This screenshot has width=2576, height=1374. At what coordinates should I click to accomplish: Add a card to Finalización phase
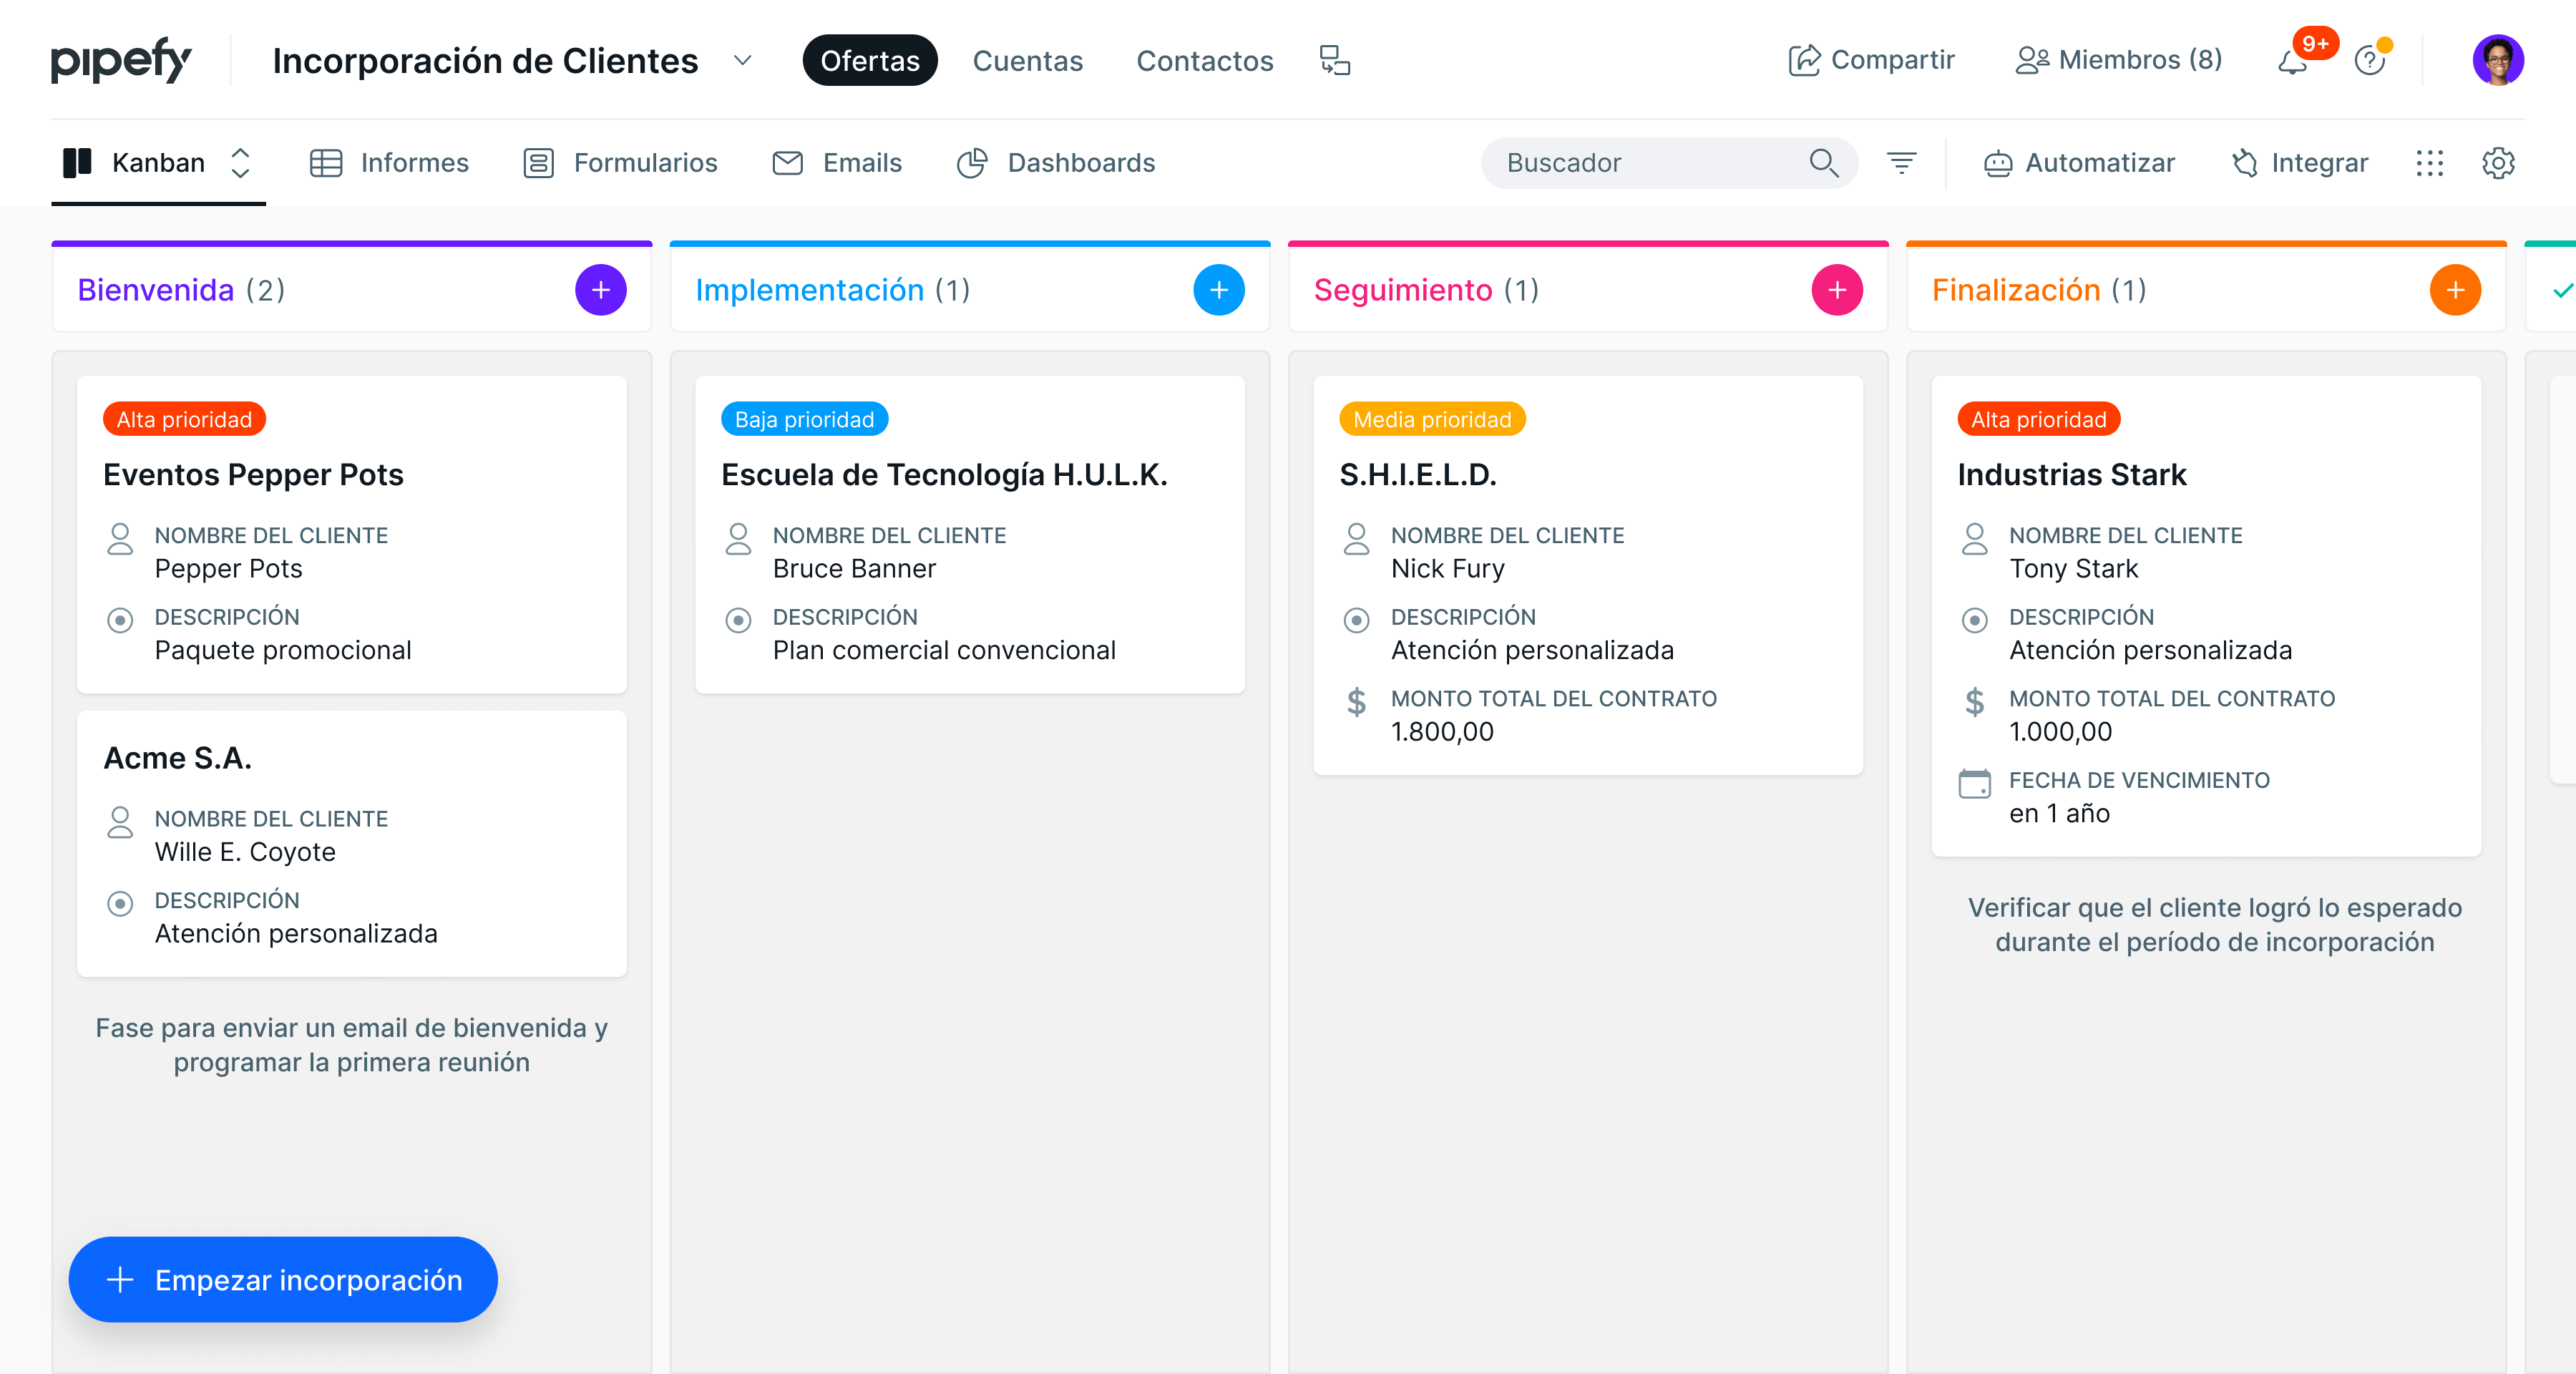point(2454,290)
